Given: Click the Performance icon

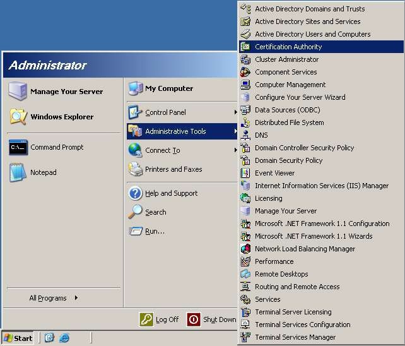Looking at the screenshot, I should [x=245, y=261].
